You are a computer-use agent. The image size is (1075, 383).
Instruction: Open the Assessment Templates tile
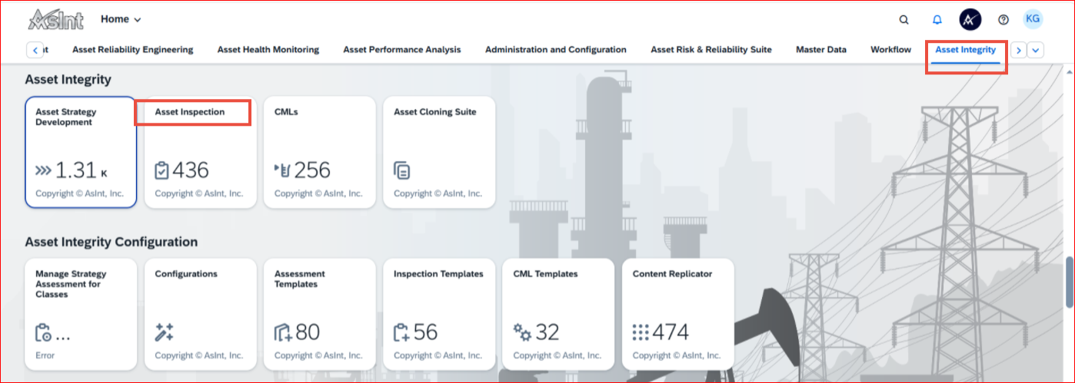[x=320, y=314]
